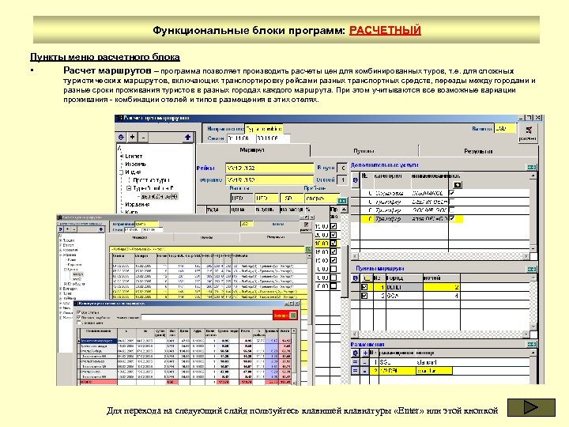
Task: Click up-arrow icon in results window tree toolbar
Action: [x=100, y=229]
